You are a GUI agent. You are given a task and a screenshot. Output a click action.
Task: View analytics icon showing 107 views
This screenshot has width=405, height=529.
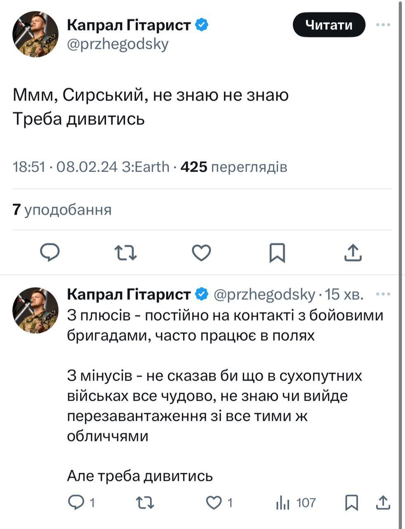pos(283,503)
